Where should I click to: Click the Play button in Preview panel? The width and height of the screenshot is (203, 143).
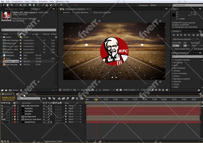click(x=181, y=35)
